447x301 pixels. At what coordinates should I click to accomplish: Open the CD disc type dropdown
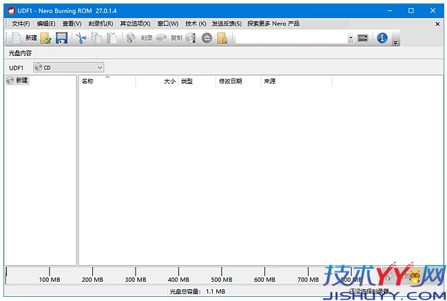click(69, 68)
